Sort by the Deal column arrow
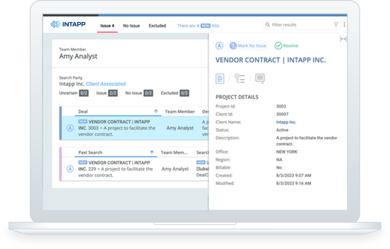Image resolution: width=390 pixels, height=249 pixels. [156, 112]
